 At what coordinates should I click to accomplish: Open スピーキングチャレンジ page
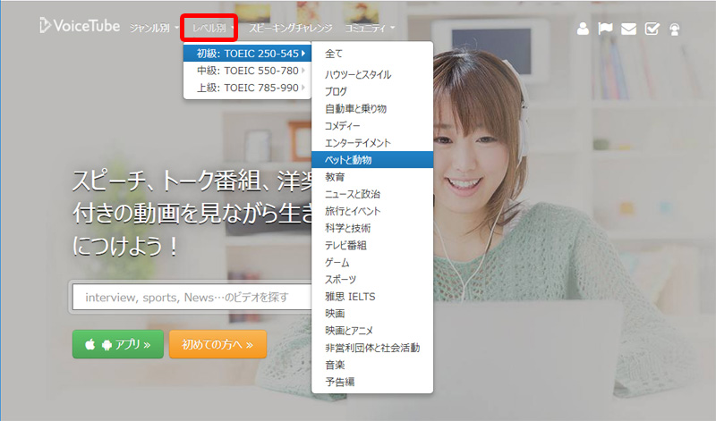pyautogui.click(x=290, y=29)
